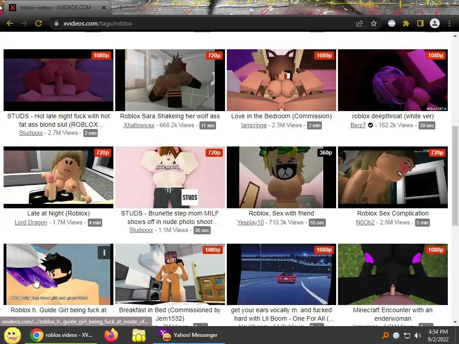Open the Late at Night (Roblox) title
This screenshot has width=459, height=344.
pyautogui.click(x=58, y=213)
